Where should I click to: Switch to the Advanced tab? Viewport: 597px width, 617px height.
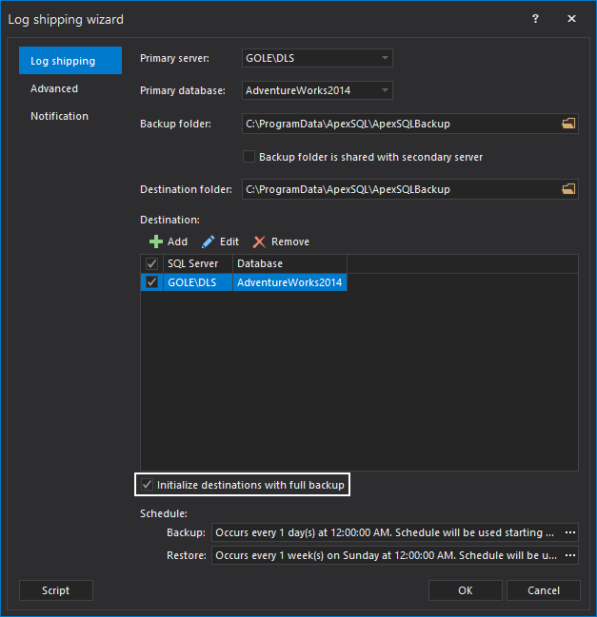(54, 88)
